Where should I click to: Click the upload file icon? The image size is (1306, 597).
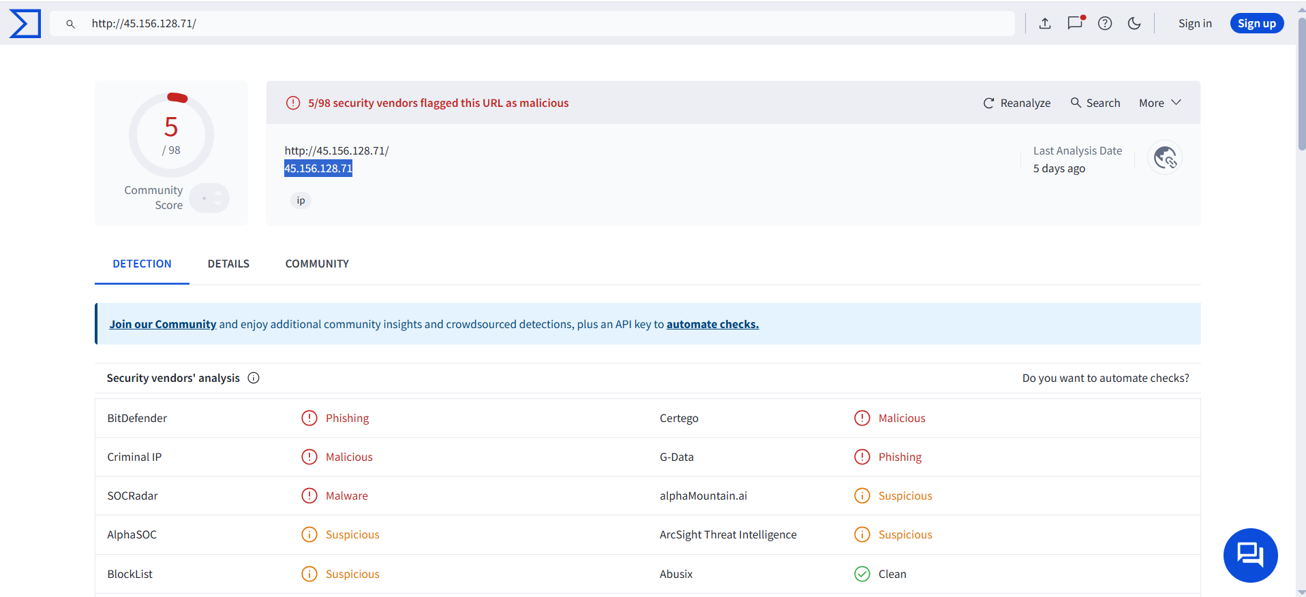pos(1045,23)
